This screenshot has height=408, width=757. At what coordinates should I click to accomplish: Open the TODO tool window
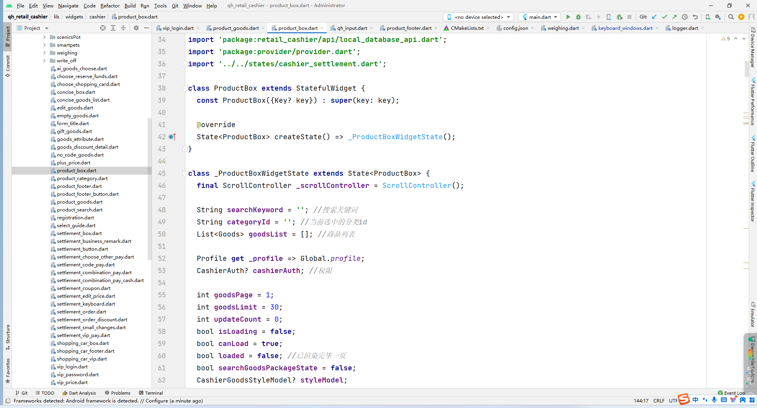[x=45, y=393]
